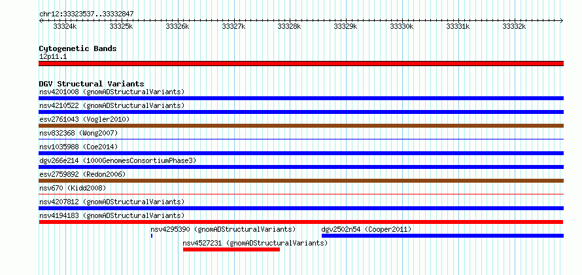Viewport: 582px width, 275px height.
Task: Click the ruler's left arrowhead
Action: coord(41,21)
